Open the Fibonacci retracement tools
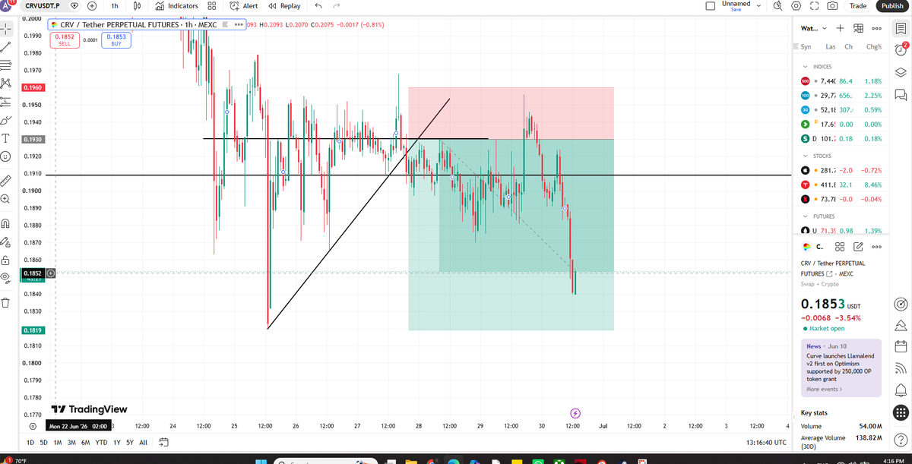This screenshot has width=912, height=464. point(6,65)
